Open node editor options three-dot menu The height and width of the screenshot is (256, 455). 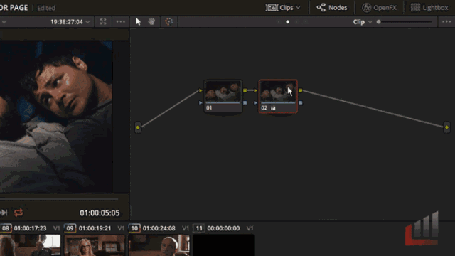tap(446, 22)
